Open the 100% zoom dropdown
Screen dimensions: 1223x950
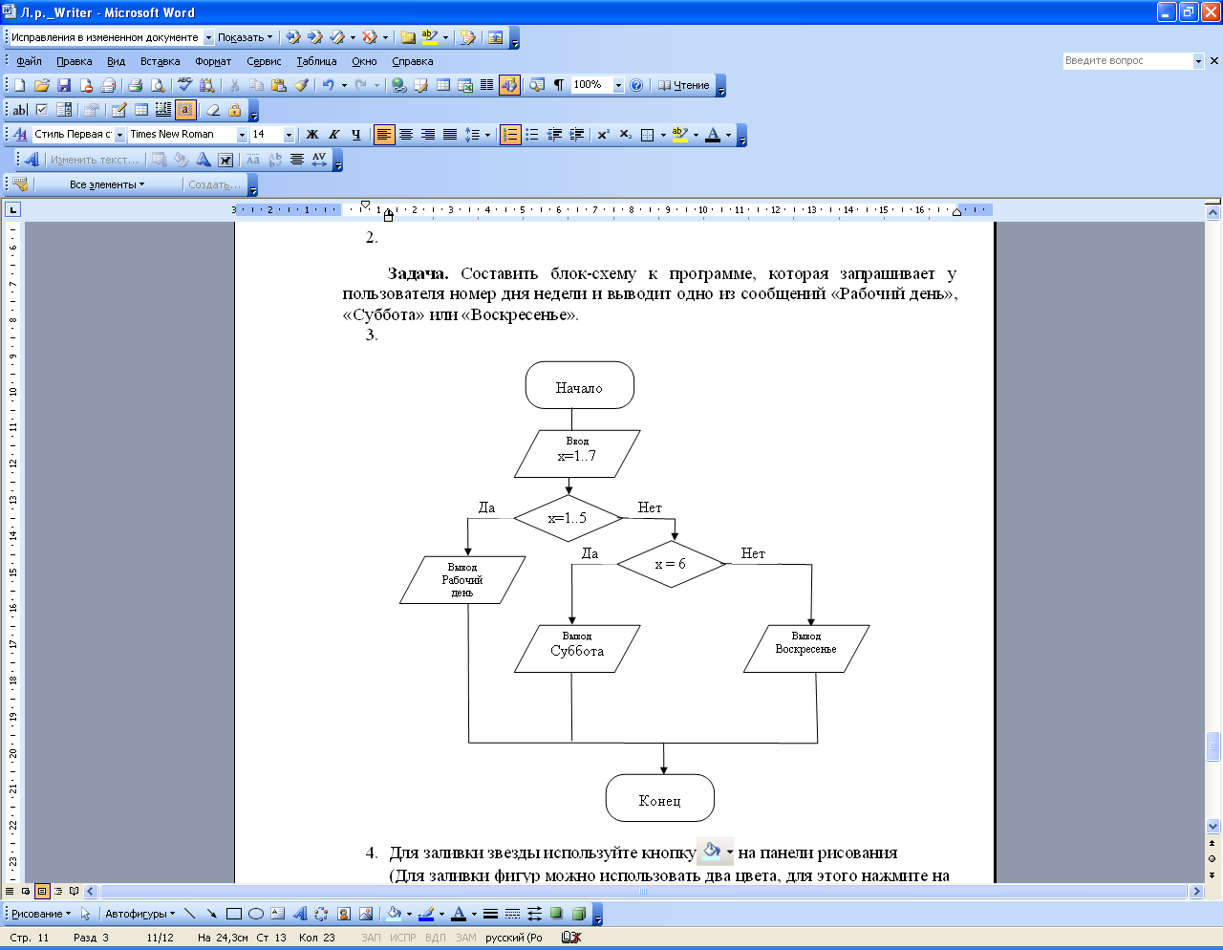click(618, 85)
